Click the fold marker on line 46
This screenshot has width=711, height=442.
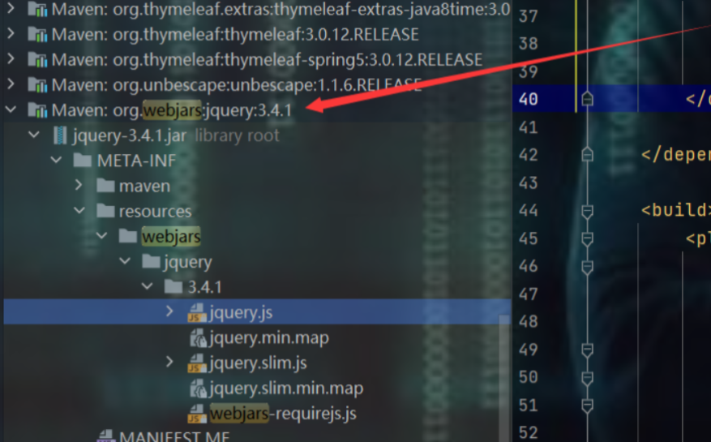tap(587, 266)
